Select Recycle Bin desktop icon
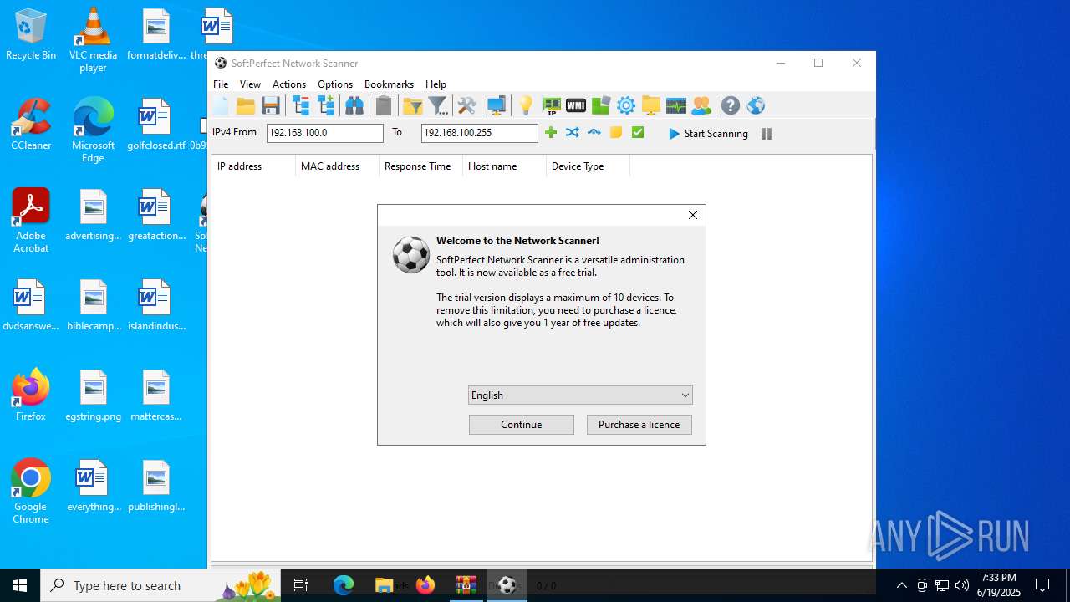The width and height of the screenshot is (1070, 602). 31,35
